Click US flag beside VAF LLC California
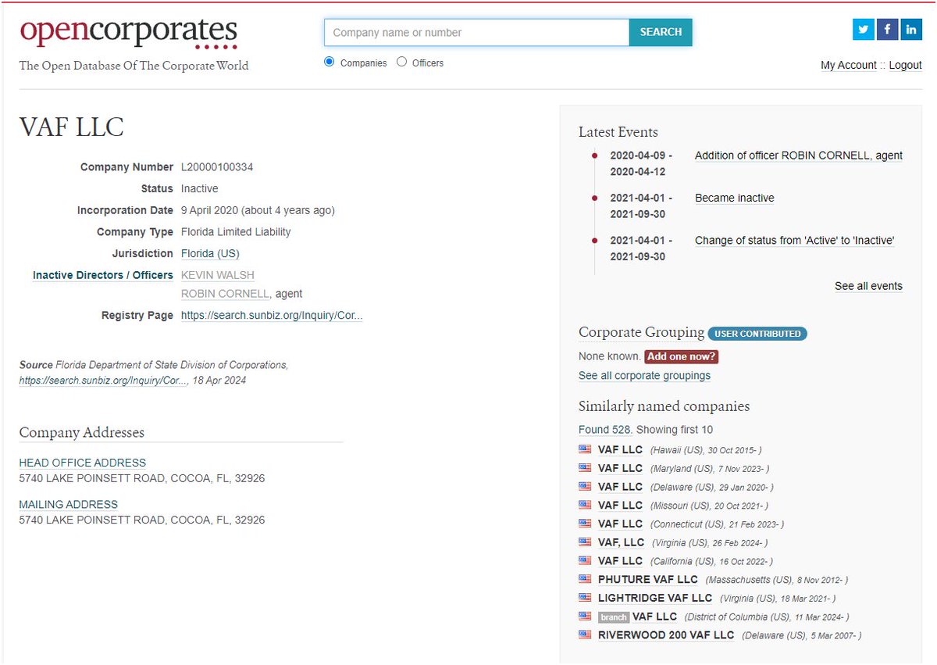937x665 pixels. 585,560
